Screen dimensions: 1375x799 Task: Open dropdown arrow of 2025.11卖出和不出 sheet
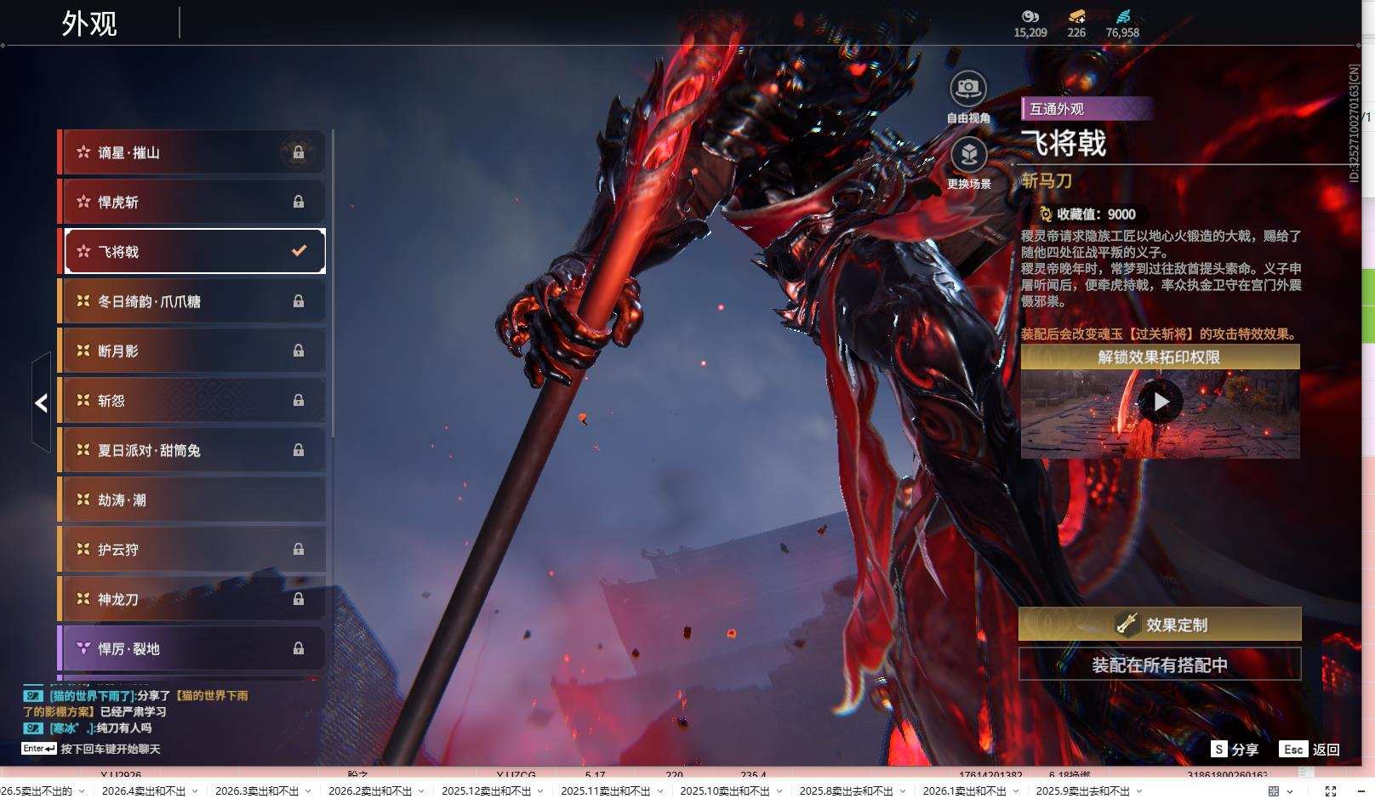[x=659, y=791]
